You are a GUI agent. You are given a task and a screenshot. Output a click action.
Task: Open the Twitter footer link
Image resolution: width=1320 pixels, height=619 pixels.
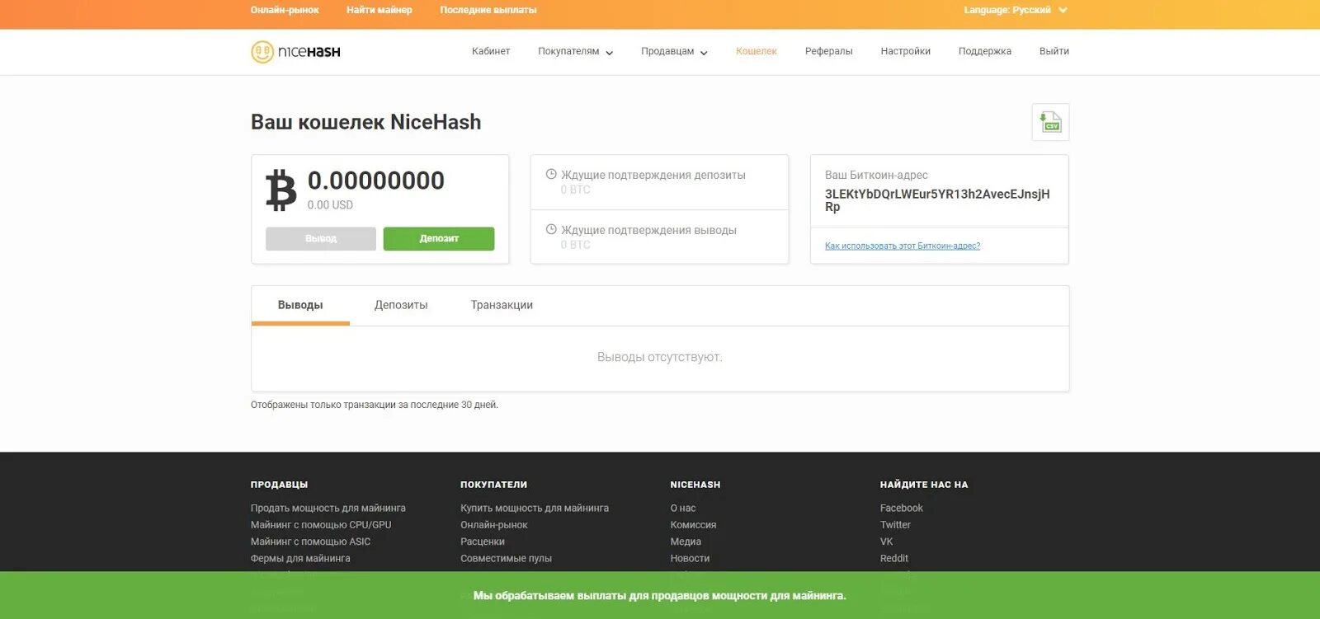[x=895, y=525]
